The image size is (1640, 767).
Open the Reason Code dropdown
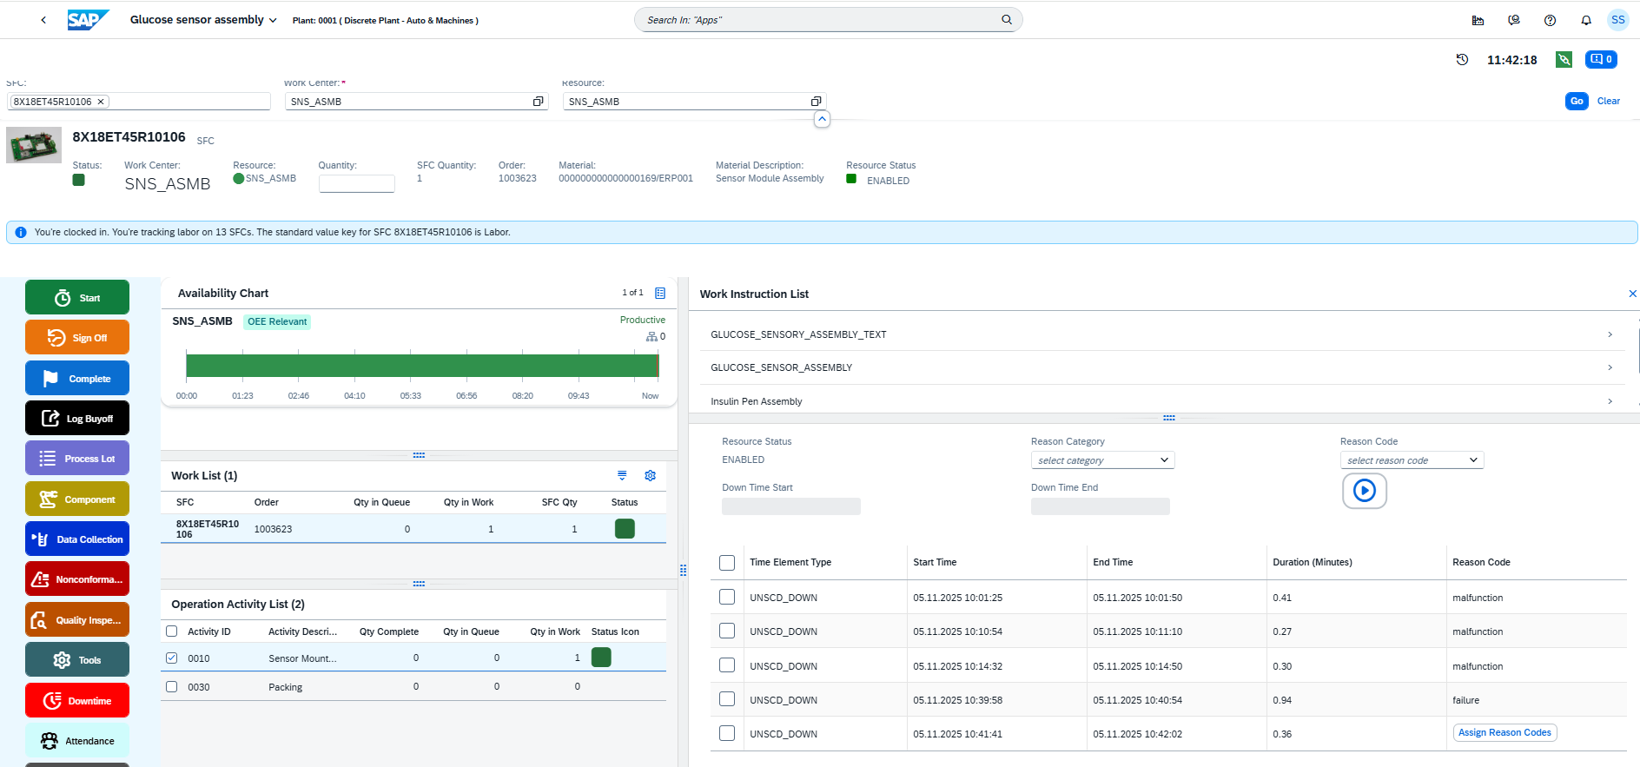(x=1412, y=460)
